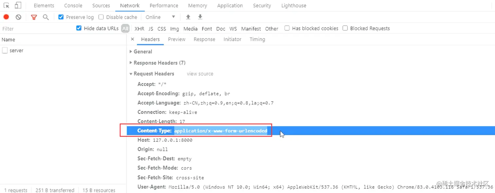This screenshot has height=193, width=495.
Task: Filter requests by WS
Action: click(233, 29)
